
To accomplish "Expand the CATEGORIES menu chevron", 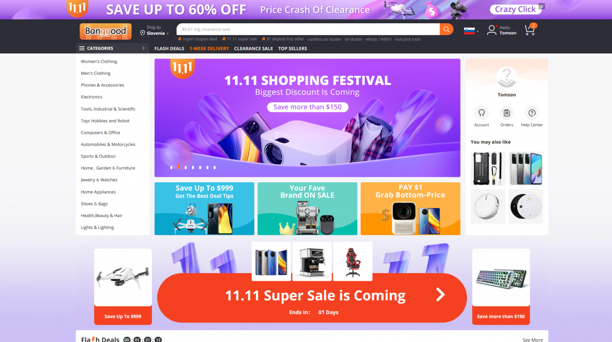I will tap(143, 48).
